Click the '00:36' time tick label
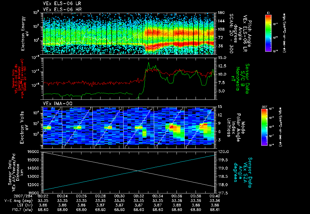Screen dimensions: 310x214 (x=177, y=196)
